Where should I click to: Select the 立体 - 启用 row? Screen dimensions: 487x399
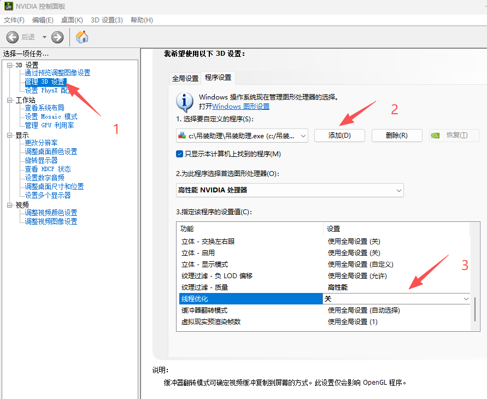click(324, 253)
